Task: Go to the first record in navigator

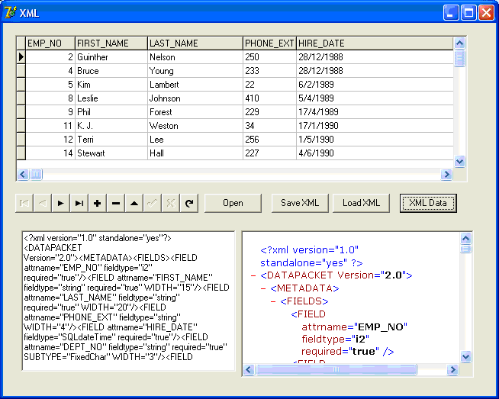Action: pos(24,203)
